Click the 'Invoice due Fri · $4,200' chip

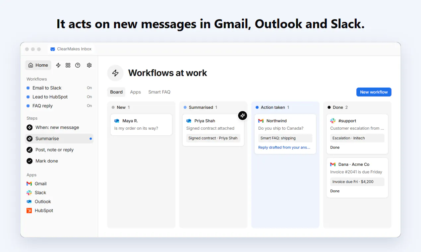357,182
